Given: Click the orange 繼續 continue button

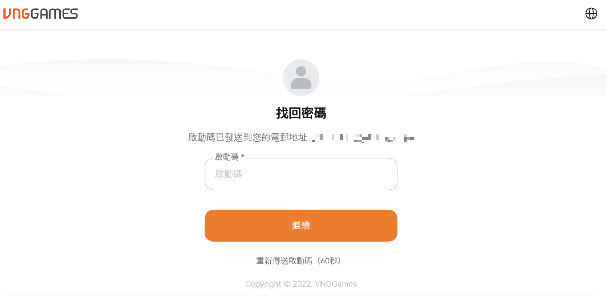Looking at the screenshot, I should click(301, 226).
